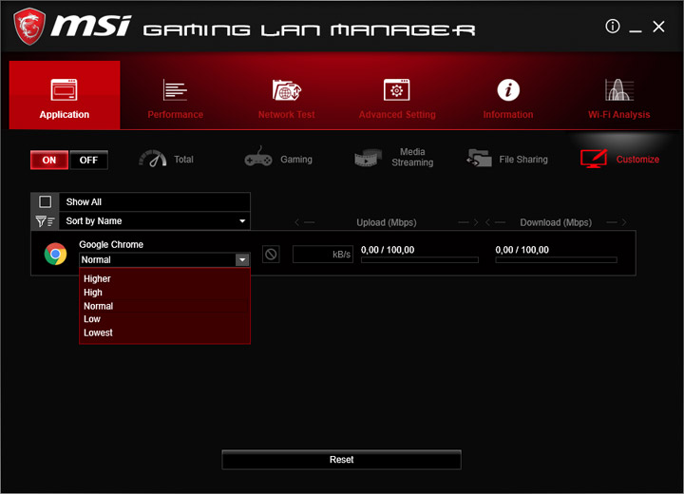The height and width of the screenshot is (494, 684).
Task: Open the Application tab
Action: coord(65,95)
